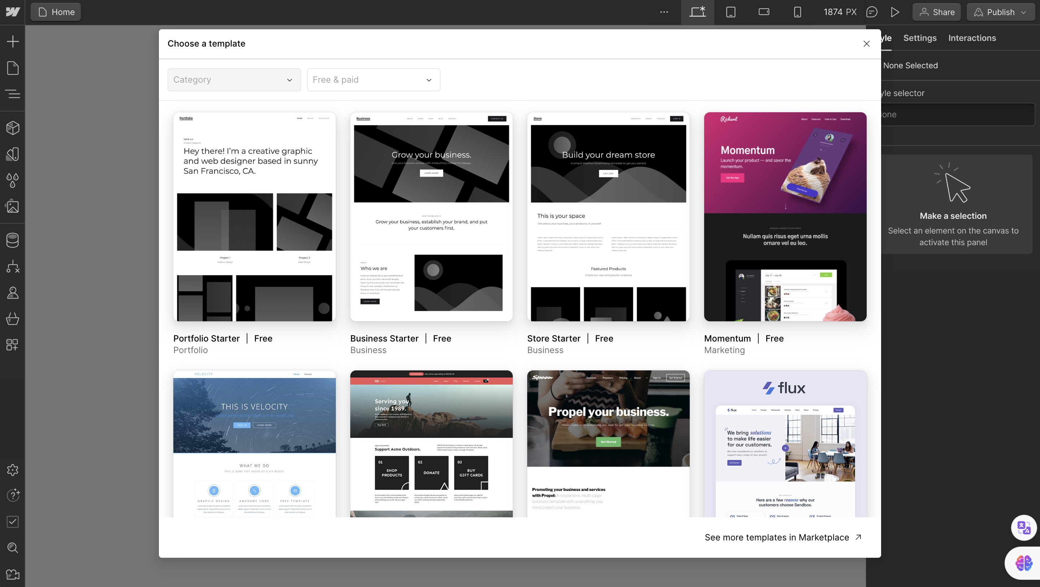Switch to tablet breakpoint view
Screen dimensions: 1040x587
coord(730,12)
